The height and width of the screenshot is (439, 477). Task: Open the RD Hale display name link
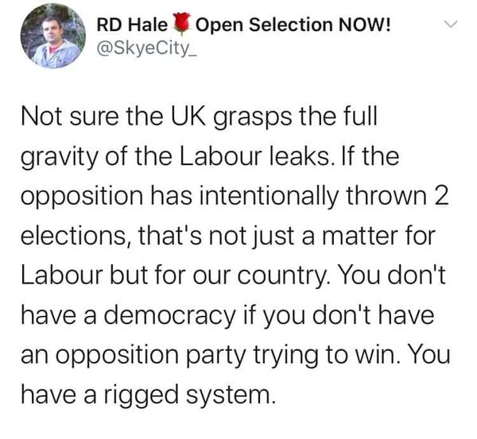(131, 25)
